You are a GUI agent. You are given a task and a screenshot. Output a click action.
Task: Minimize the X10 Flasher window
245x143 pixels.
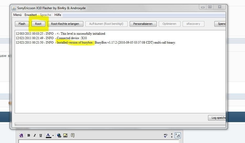click(203, 7)
